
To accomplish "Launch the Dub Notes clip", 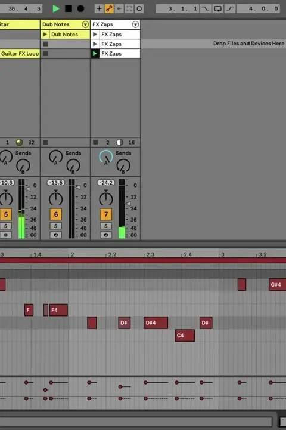I will tap(45, 34).
